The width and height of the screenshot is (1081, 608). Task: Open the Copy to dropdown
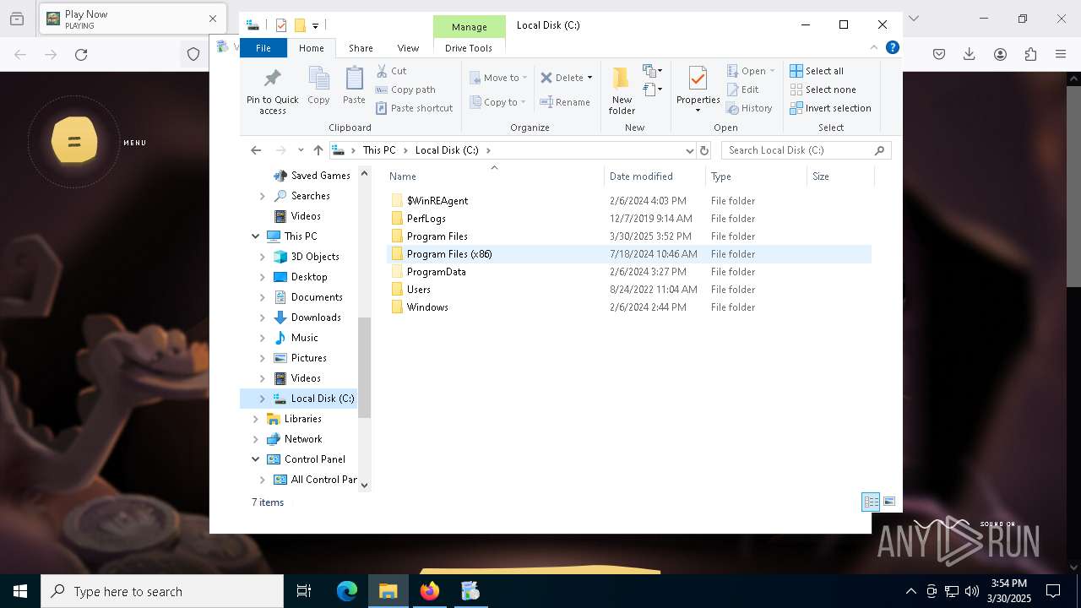498,102
